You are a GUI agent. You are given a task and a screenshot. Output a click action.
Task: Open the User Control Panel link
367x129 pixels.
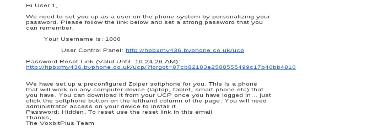[185, 51]
